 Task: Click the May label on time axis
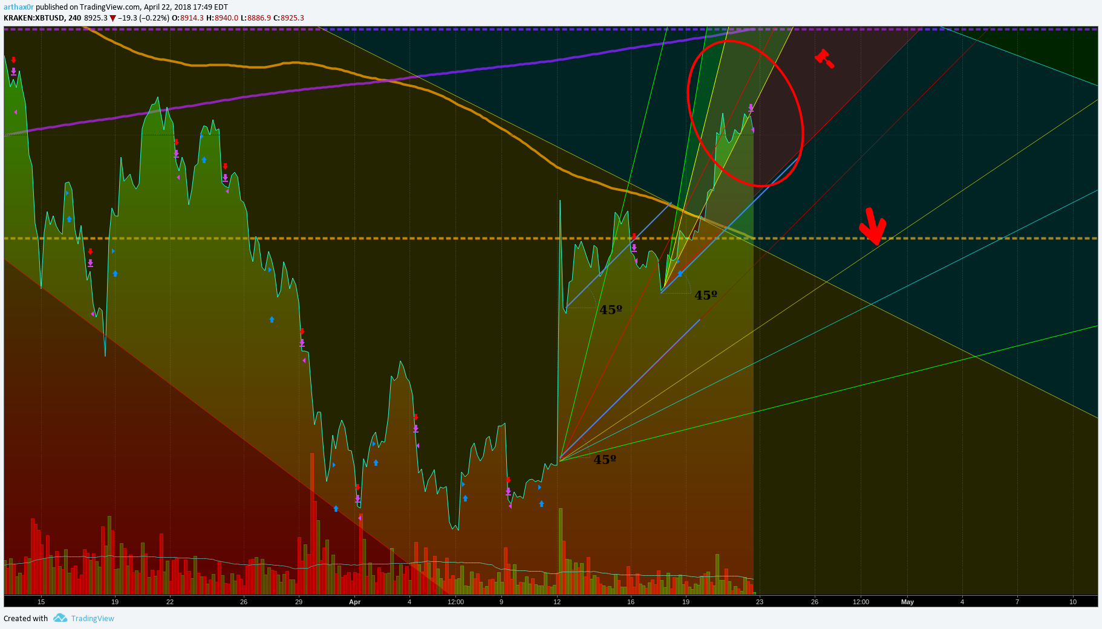(x=907, y=602)
